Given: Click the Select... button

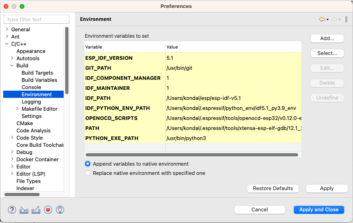Looking at the screenshot, I should [x=327, y=53].
